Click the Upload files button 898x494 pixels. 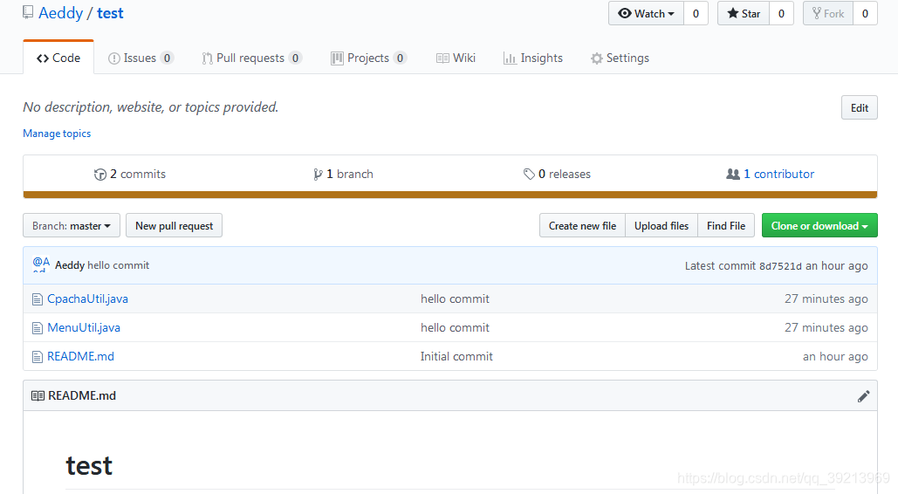tap(662, 226)
